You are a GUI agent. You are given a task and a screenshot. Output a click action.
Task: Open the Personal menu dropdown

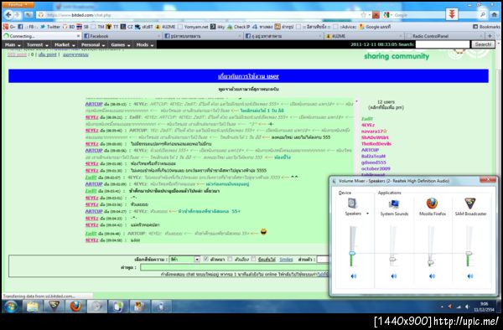coord(93,45)
